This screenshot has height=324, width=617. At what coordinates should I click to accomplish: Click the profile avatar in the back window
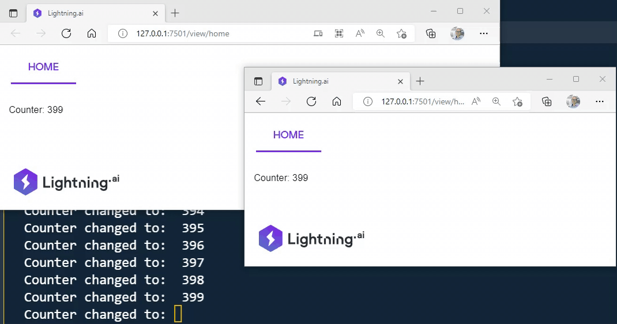tap(457, 33)
